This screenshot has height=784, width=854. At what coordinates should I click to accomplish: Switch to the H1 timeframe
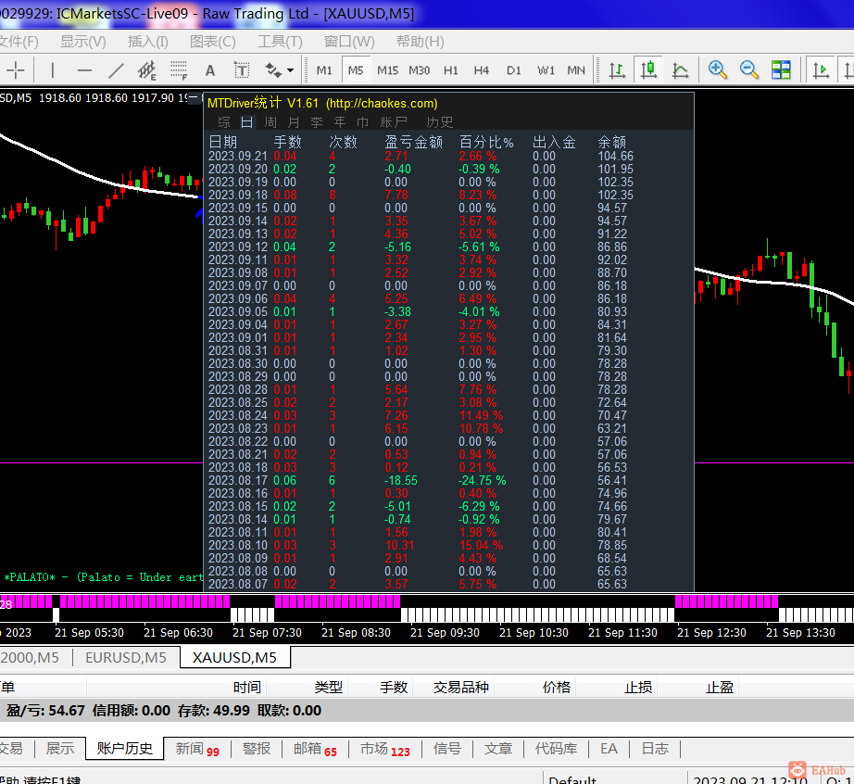(x=451, y=70)
